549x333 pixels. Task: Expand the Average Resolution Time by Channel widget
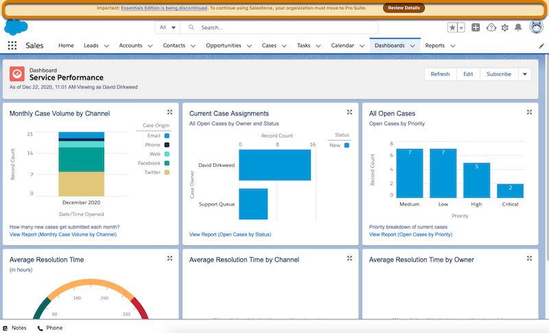pyautogui.click(x=349, y=258)
